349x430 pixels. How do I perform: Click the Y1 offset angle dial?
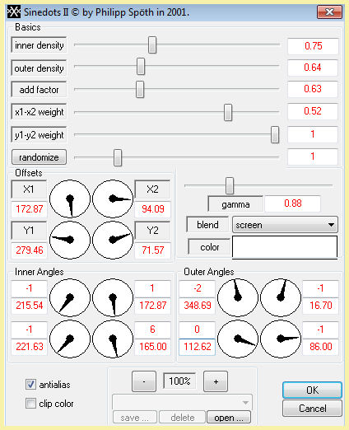click(70, 240)
